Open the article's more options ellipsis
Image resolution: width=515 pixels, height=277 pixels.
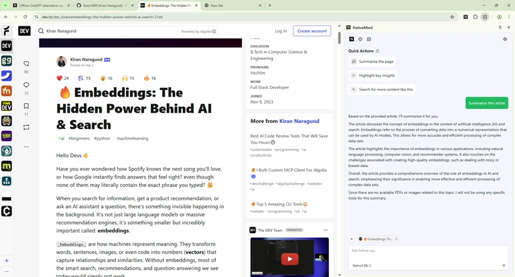26,147
